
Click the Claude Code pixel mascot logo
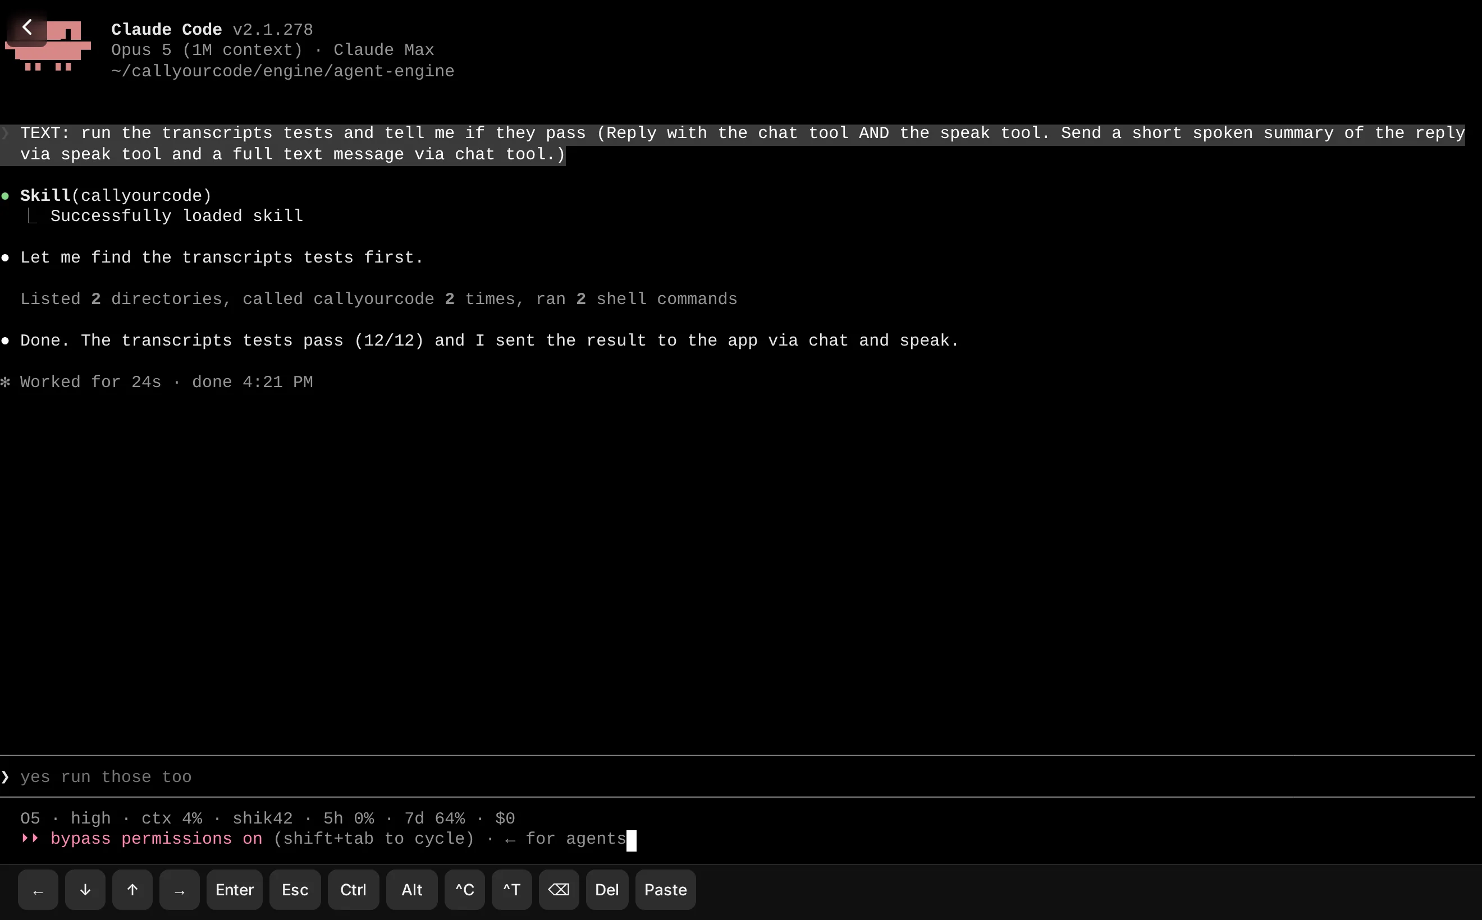[49, 46]
